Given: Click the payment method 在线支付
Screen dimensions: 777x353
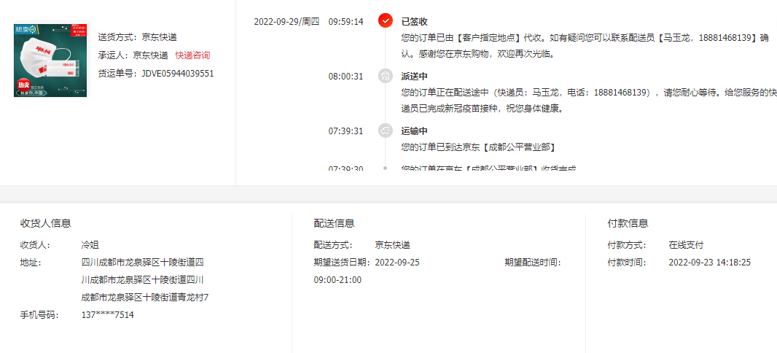Looking at the screenshot, I should point(686,245).
